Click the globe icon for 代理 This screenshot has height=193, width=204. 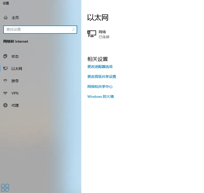pyautogui.click(x=5, y=105)
